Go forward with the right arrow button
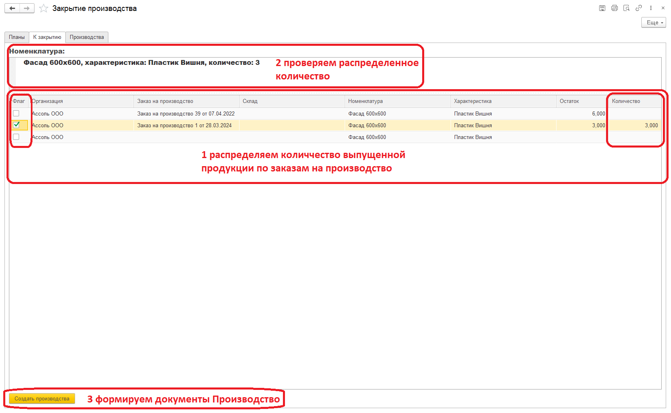The height and width of the screenshot is (413, 671). pos(27,8)
